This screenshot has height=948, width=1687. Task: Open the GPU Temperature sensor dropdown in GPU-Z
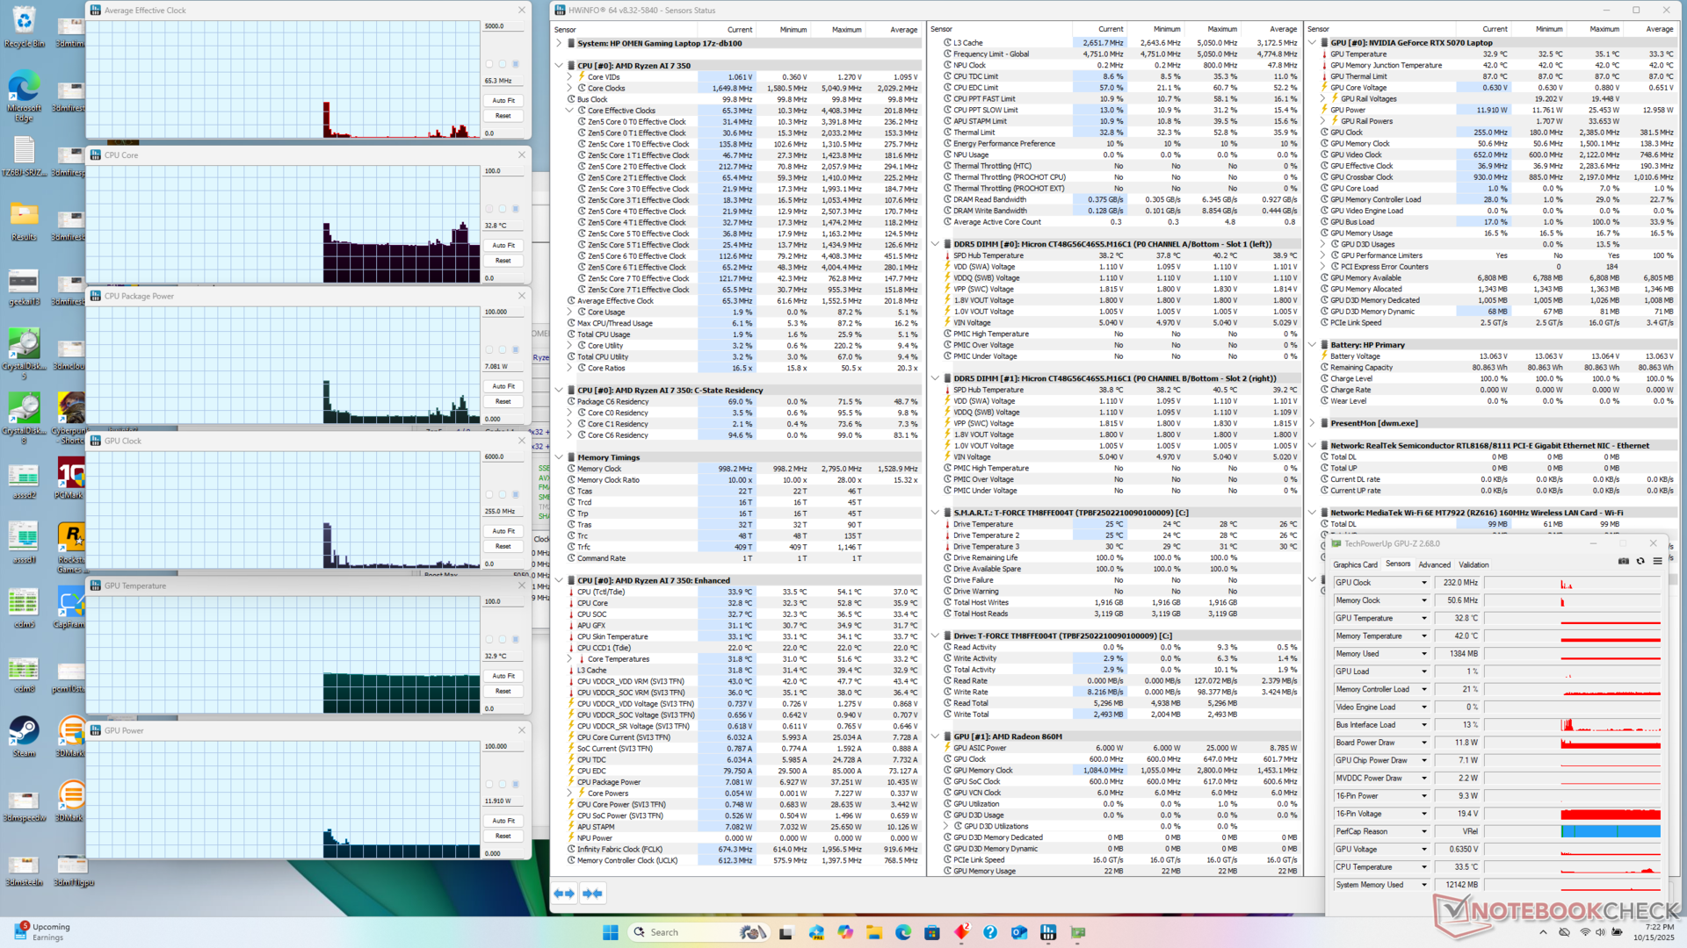pyautogui.click(x=1424, y=618)
